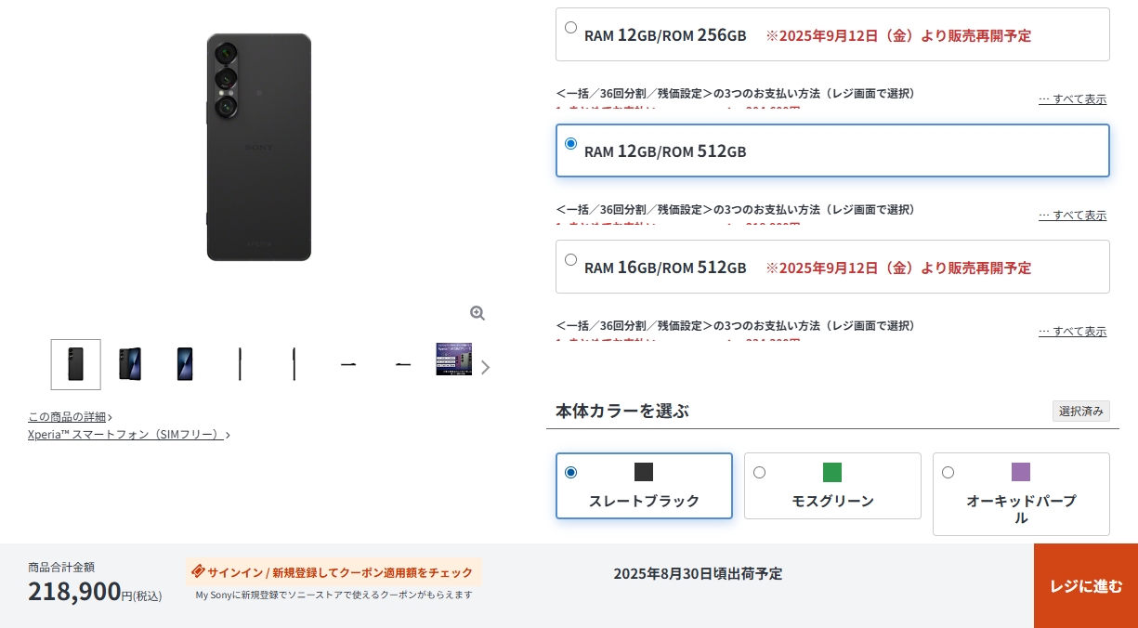Open この商品の詳細 link
Image resolution: width=1138 pixels, height=628 pixels.
click(70, 417)
